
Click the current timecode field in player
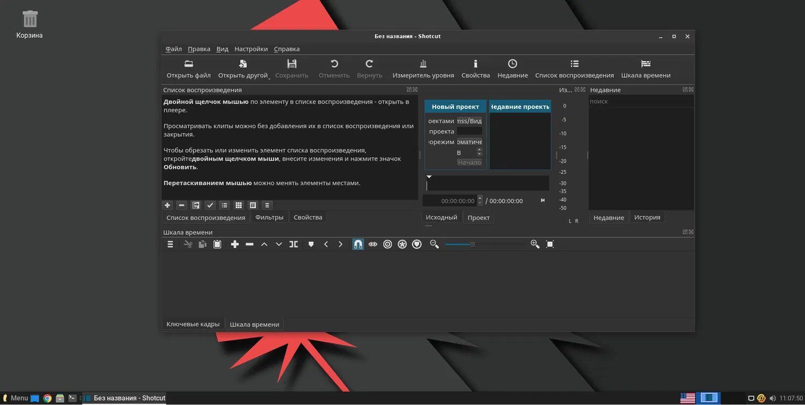click(450, 201)
